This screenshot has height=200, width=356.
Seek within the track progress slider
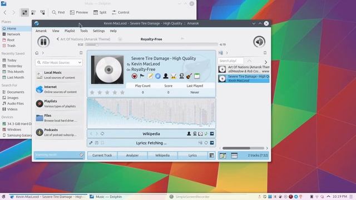(x=151, y=44)
